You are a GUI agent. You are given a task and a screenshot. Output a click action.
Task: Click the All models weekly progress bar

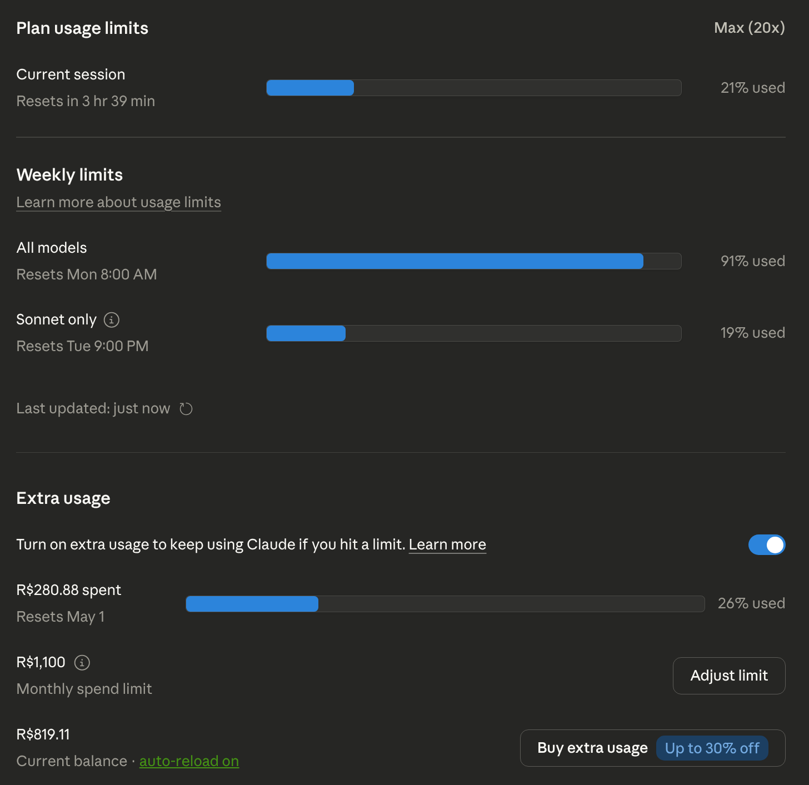click(473, 261)
